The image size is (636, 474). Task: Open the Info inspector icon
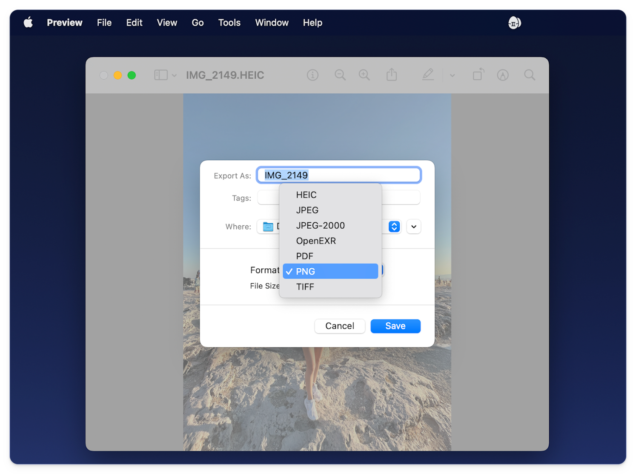coord(313,75)
